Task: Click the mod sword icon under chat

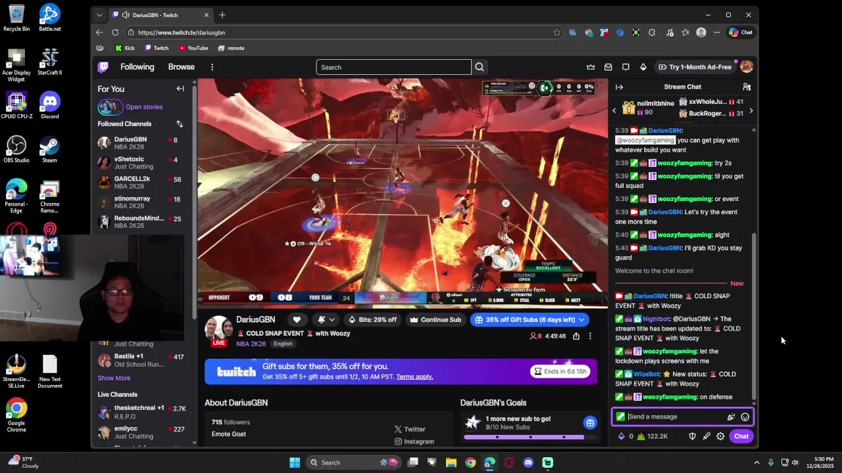Action: click(706, 436)
